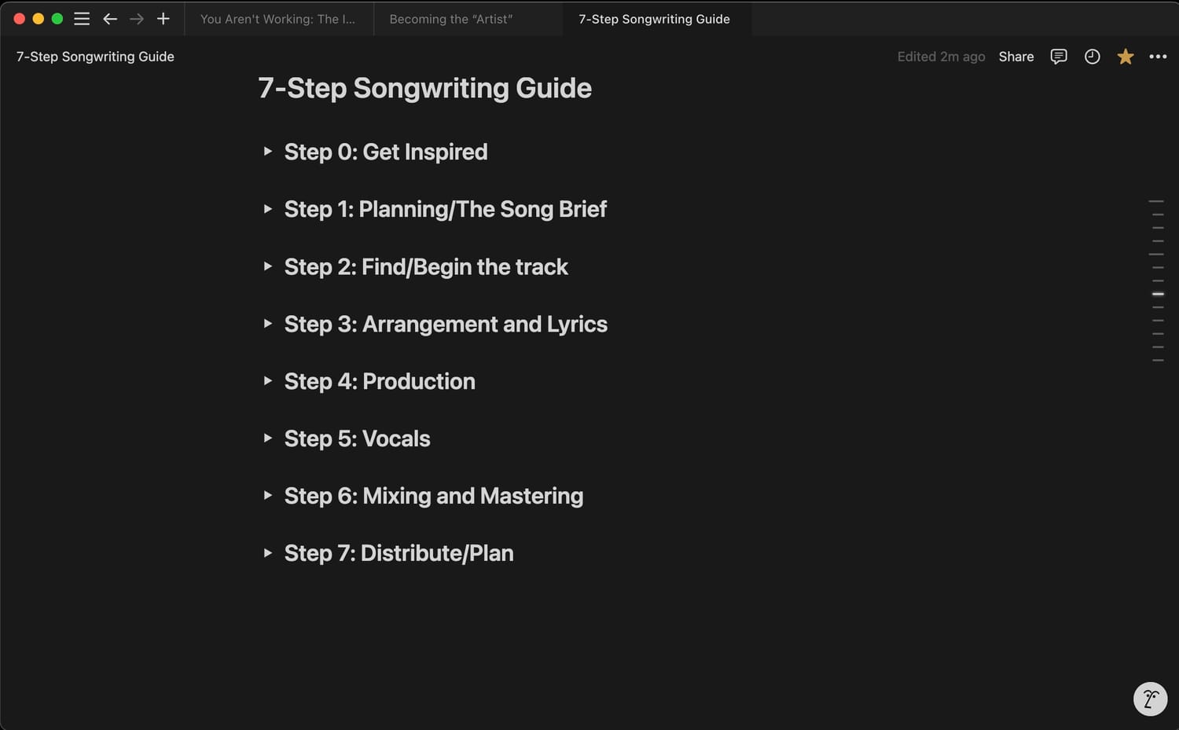Click the 7-Step Songwriting Guide breadcrumb

95,57
